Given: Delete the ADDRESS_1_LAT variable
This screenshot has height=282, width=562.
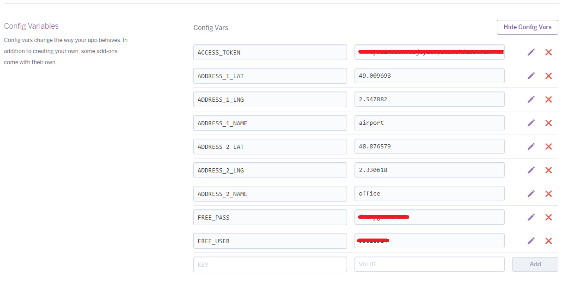Looking at the screenshot, I should [x=549, y=76].
